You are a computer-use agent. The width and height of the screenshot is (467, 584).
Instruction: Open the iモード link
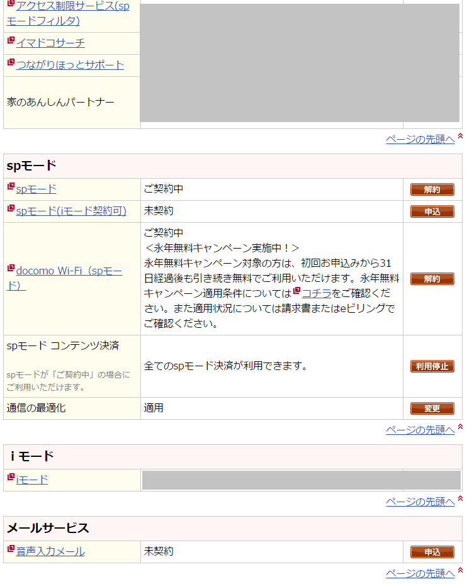(32, 480)
